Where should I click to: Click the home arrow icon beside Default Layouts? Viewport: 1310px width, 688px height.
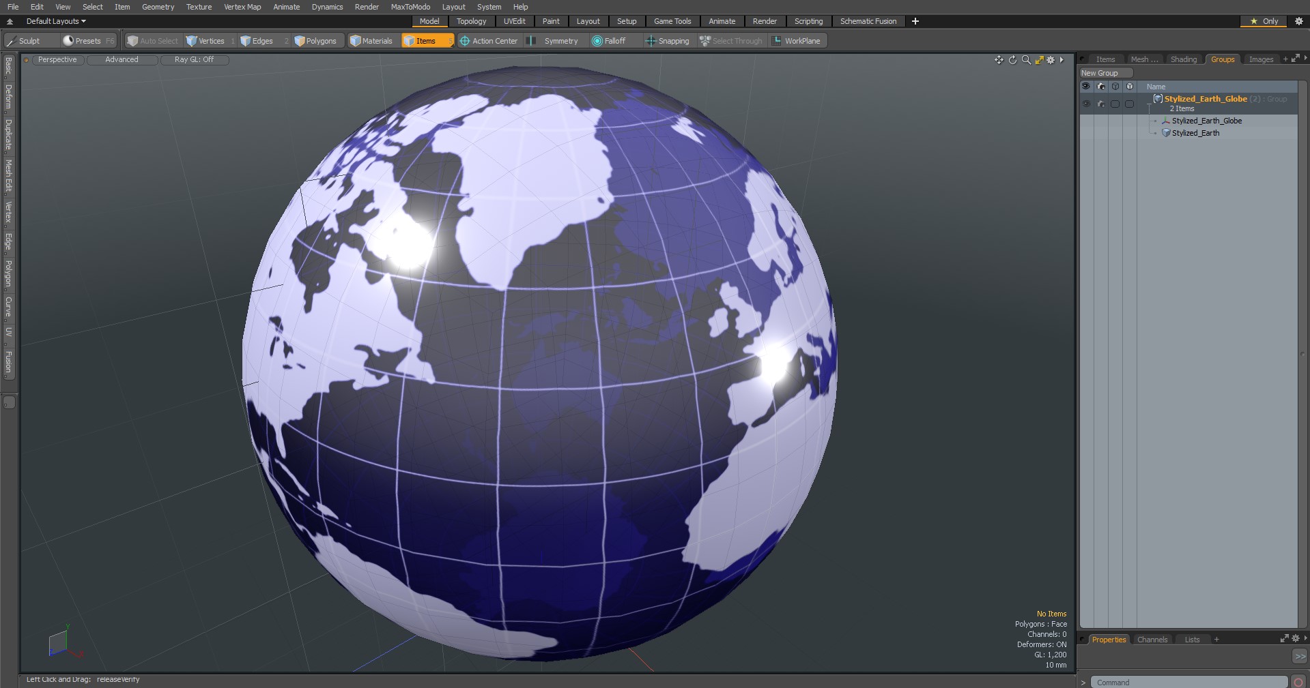point(10,21)
